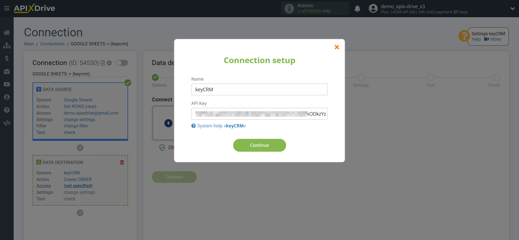Click the plus icon below Data Destination
Image resolution: width=519 pixels, height=240 pixels.
(x=80, y=213)
